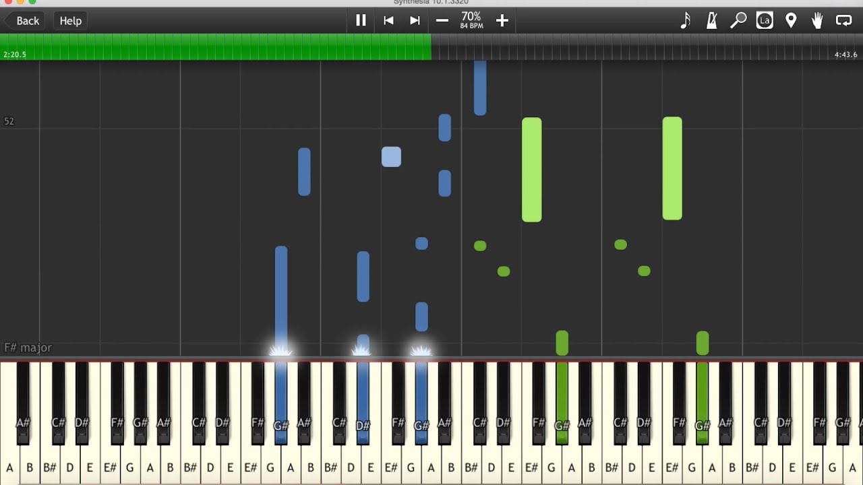This screenshot has width=863, height=485.
Task: Toggle the loop icon
Action: 844,21
